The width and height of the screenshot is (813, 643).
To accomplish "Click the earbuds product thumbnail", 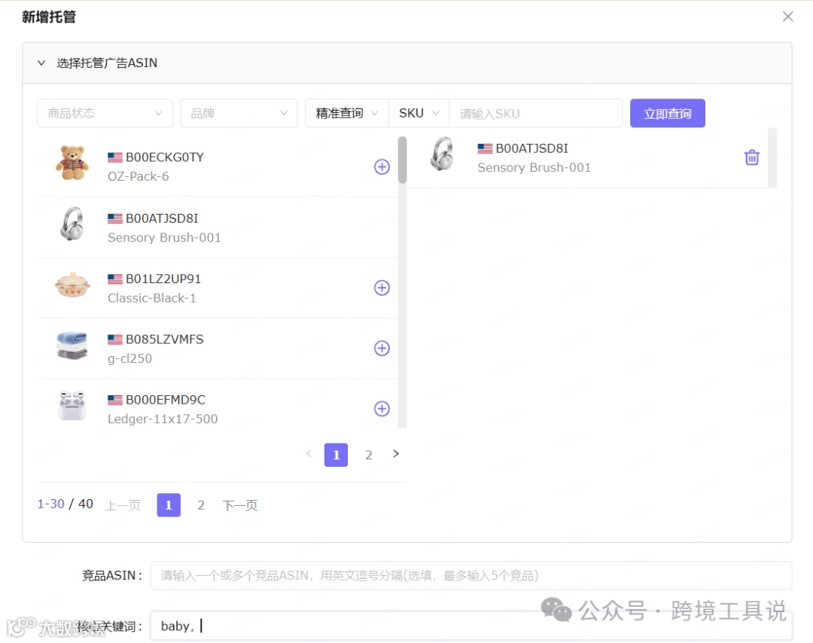I will click(x=72, y=406).
